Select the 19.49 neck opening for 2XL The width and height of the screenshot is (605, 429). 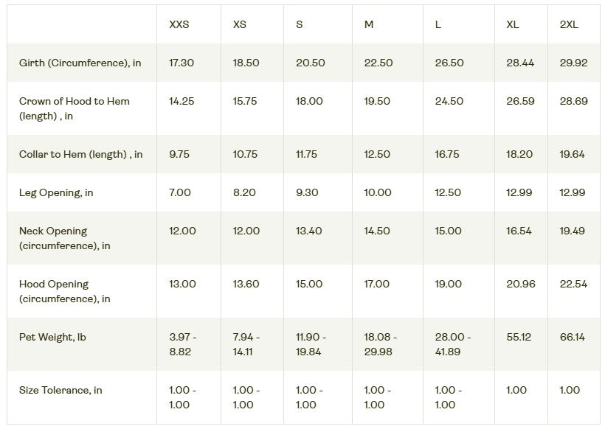(573, 231)
